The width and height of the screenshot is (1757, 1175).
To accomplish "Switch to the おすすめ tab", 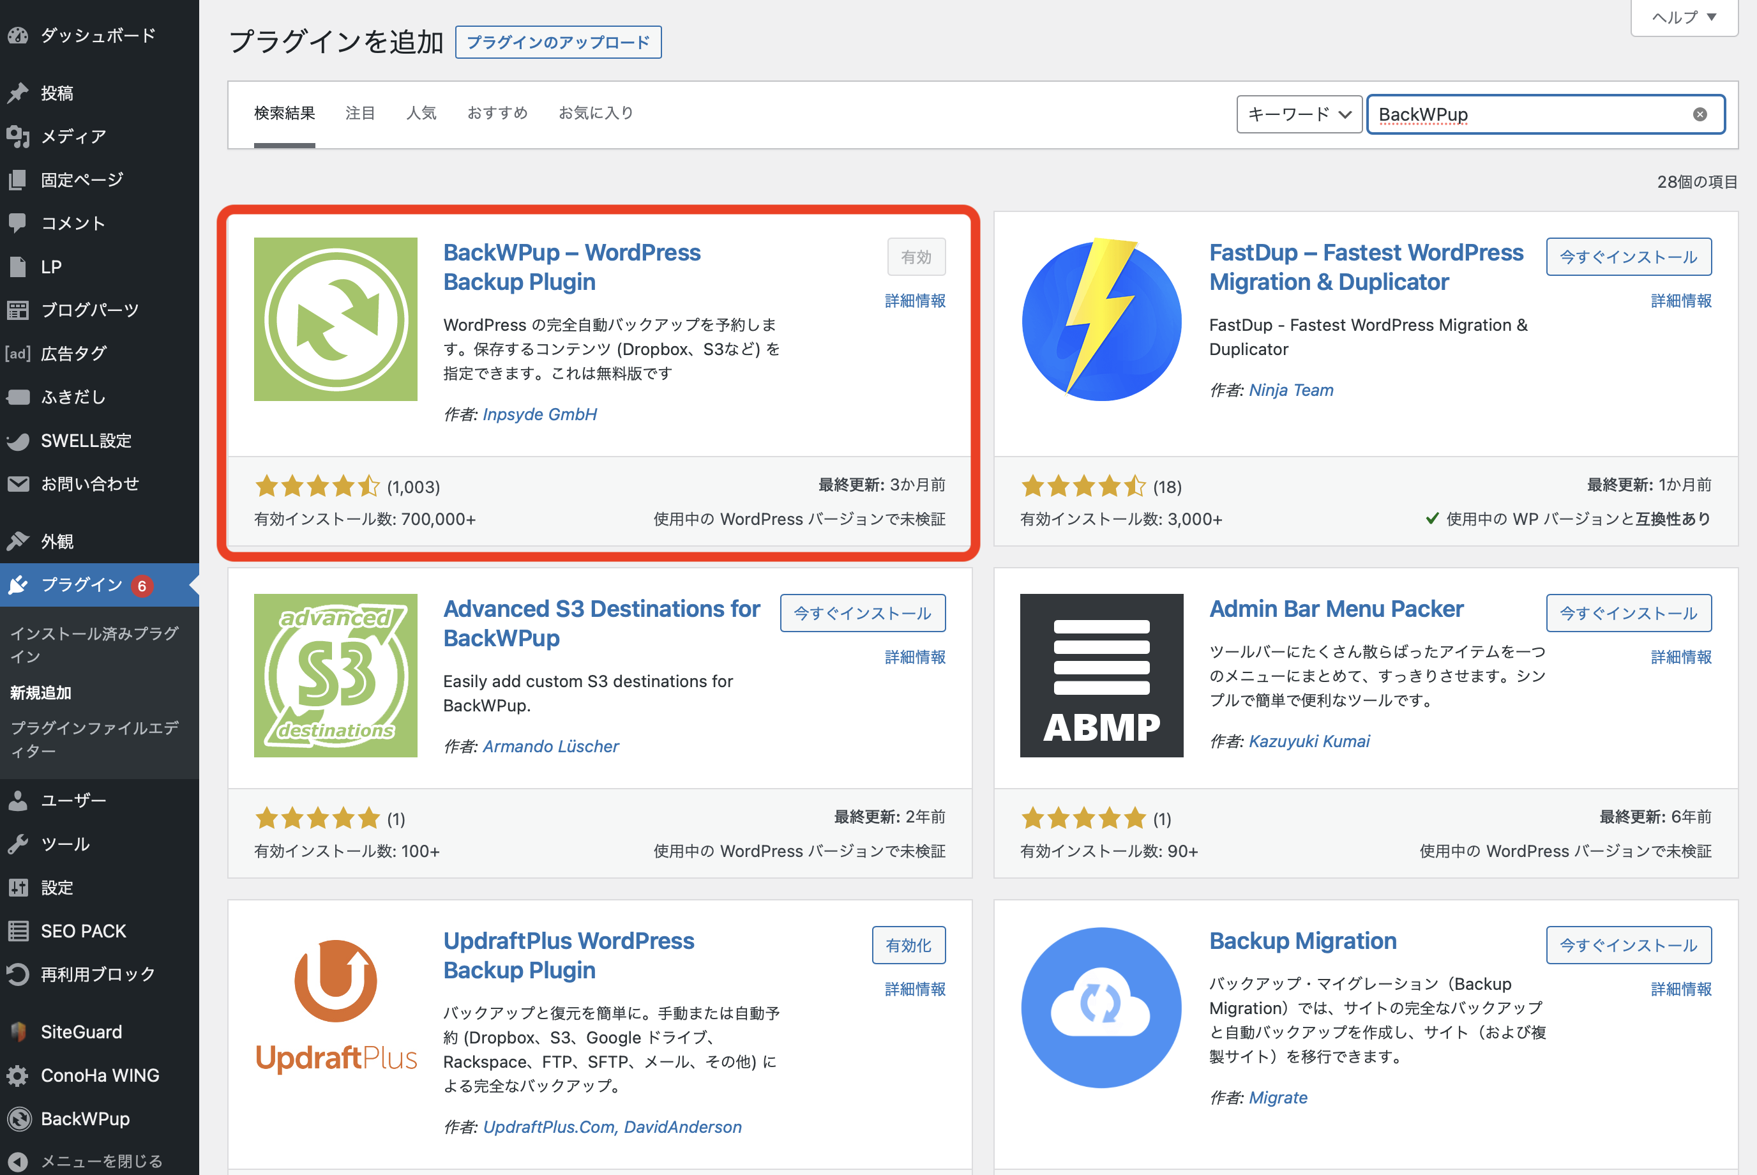I will point(497,113).
